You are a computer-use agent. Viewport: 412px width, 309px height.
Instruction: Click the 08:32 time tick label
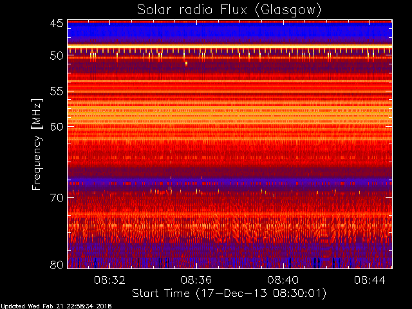pos(109,280)
